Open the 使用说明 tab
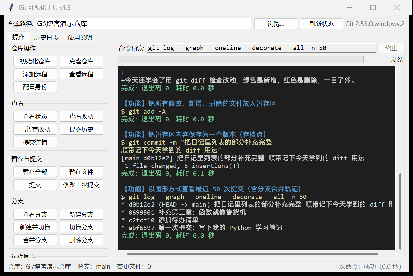This screenshot has height=276, width=413. click(x=80, y=37)
